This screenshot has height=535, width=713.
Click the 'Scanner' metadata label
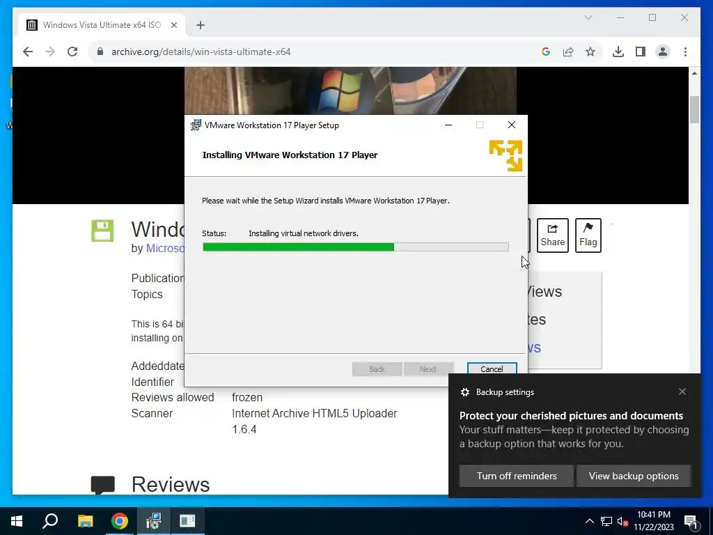(x=152, y=414)
